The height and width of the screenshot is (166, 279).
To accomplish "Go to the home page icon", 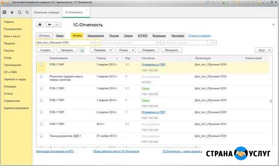I will 40,24.
